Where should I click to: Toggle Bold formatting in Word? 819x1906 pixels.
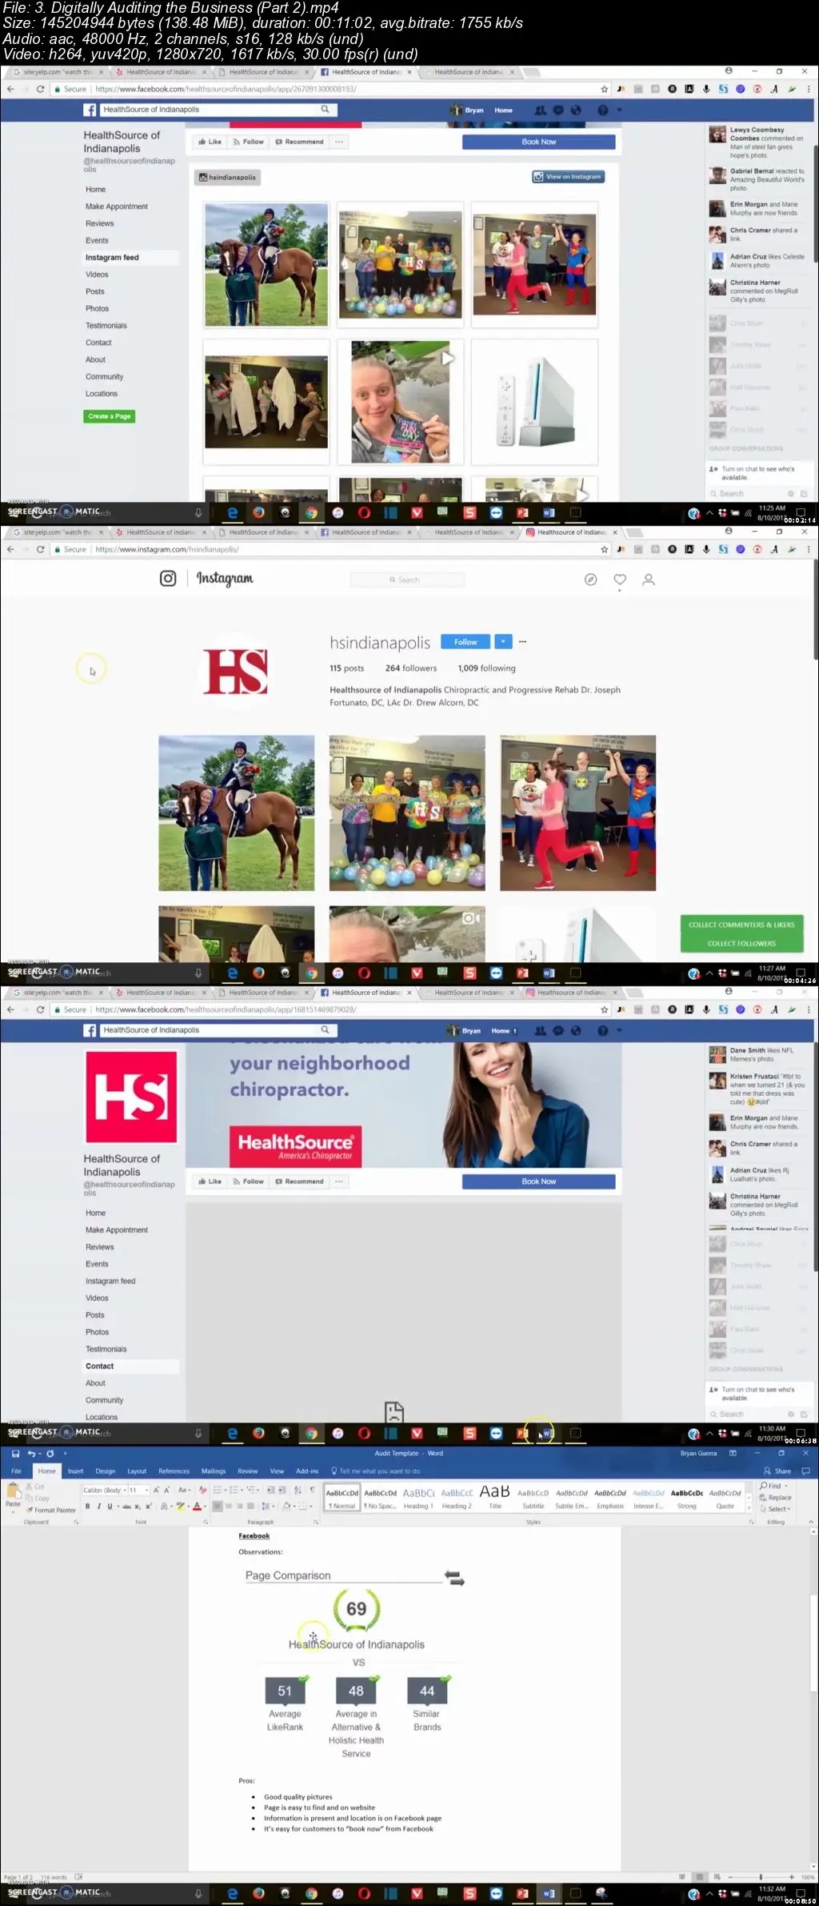point(87,1506)
